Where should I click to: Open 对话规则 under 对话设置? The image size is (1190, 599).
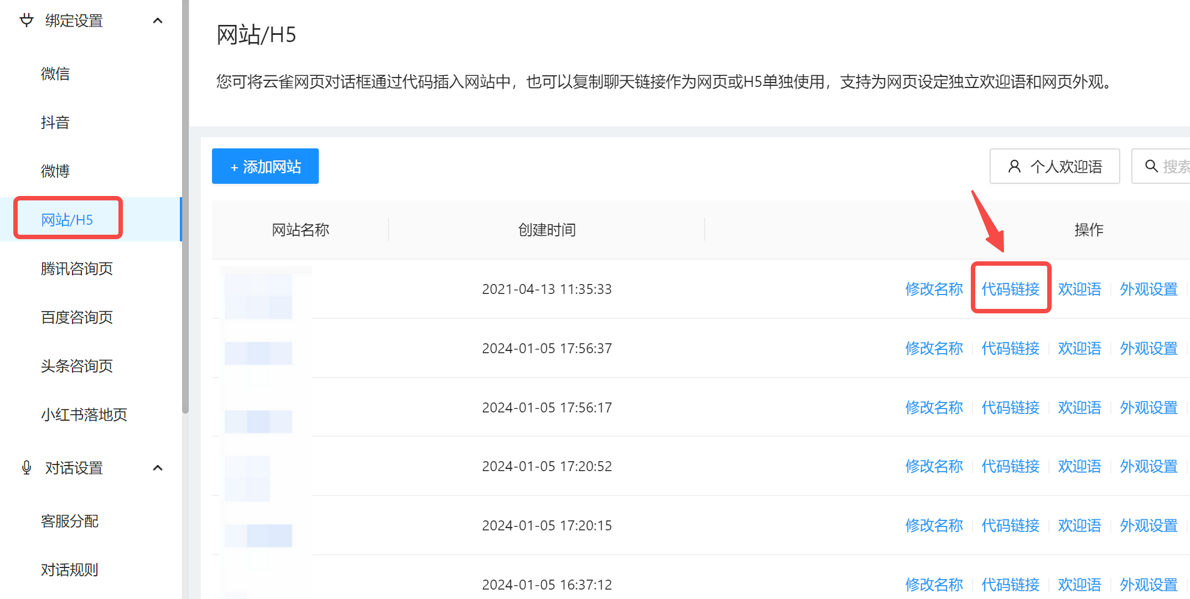[70, 569]
